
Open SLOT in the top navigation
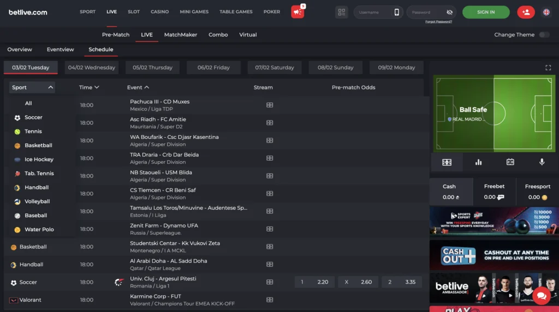tap(134, 12)
